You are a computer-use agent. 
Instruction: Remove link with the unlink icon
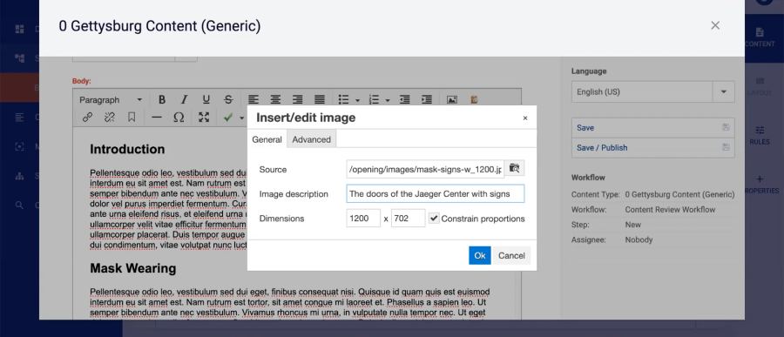tap(110, 117)
